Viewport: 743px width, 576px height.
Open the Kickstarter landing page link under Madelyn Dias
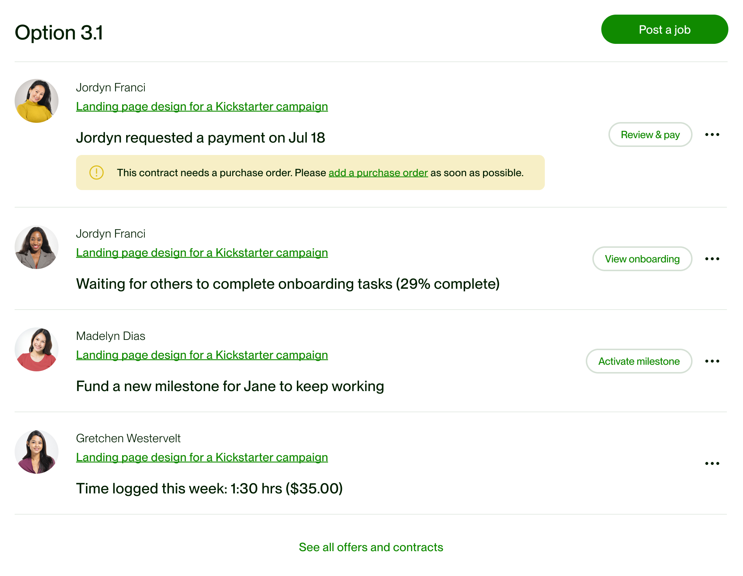tap(202, 355)
